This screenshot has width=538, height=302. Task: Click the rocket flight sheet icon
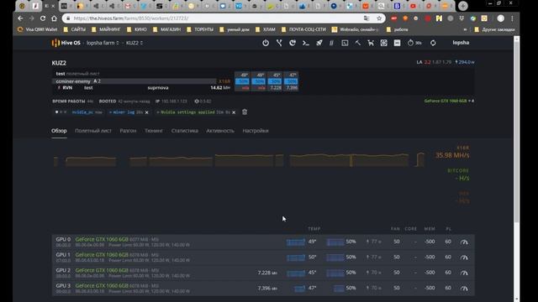[319, 43]
